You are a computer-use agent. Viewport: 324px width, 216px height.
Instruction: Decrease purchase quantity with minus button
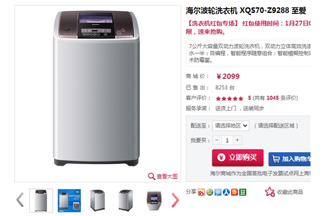pyautogui.click(x=217, y=140)
